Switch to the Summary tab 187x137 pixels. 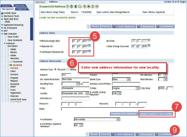(x=40, y=2)
